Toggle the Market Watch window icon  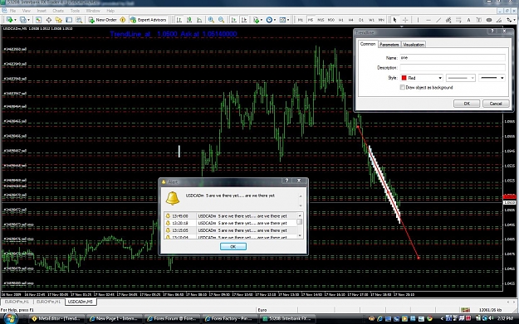click(x=38, y=20)
